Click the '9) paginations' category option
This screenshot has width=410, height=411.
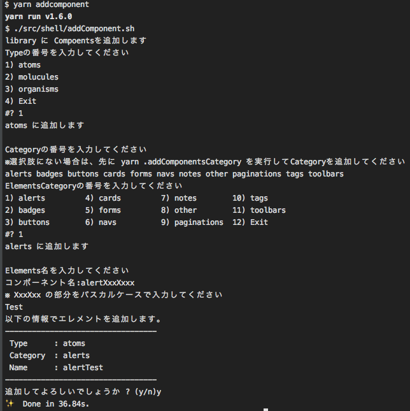(192, 222)
